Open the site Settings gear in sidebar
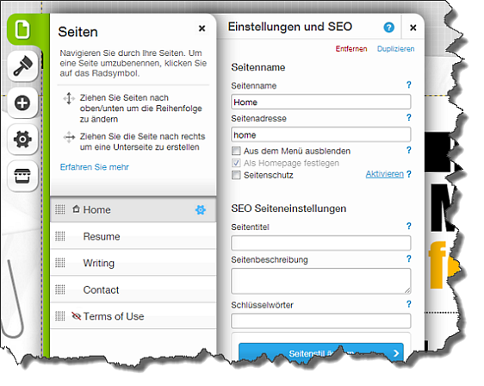The image size is (484, 386). click(x=22, y=140)
